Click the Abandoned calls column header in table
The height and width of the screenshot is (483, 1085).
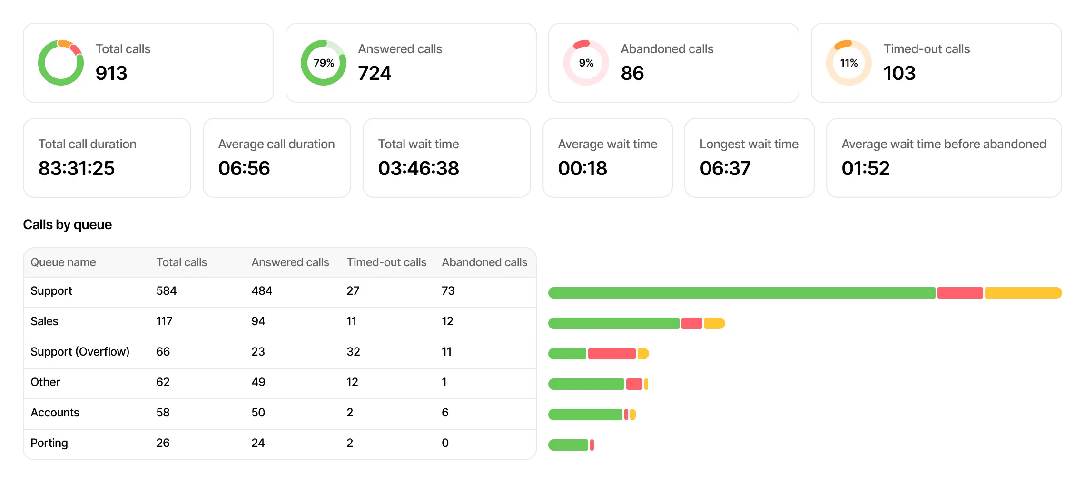(x=484, y=262)
